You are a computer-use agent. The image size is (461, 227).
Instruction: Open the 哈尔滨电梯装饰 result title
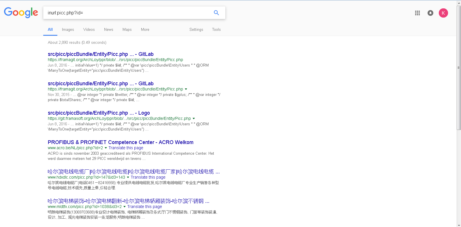[129, 201]
